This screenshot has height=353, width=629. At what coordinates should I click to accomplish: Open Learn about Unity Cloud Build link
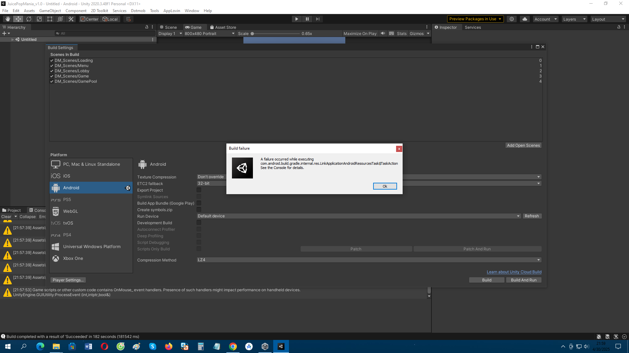click(x=514, y=272)
